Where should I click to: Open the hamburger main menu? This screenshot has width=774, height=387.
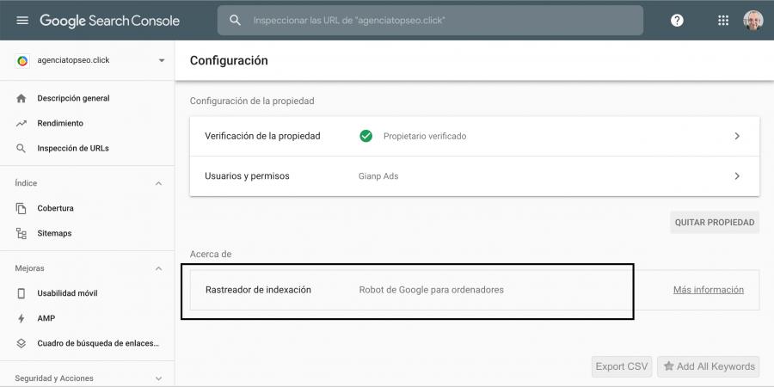point(22,20)
